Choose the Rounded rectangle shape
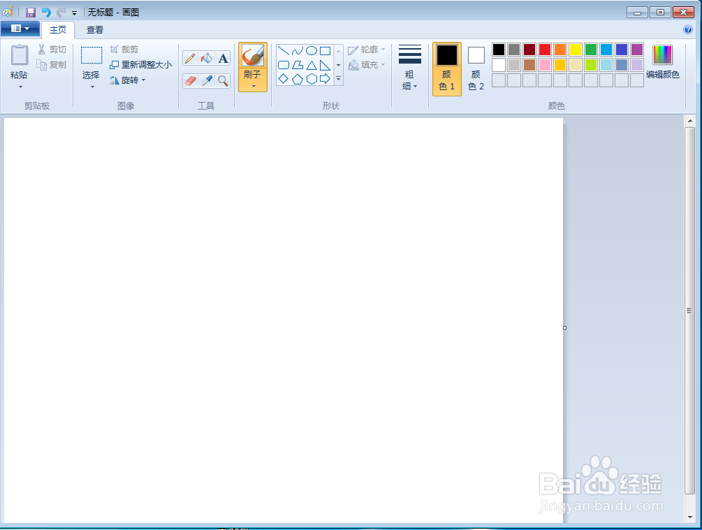The height and width of the screenshot is (530, 702). [x=284, y=65]
